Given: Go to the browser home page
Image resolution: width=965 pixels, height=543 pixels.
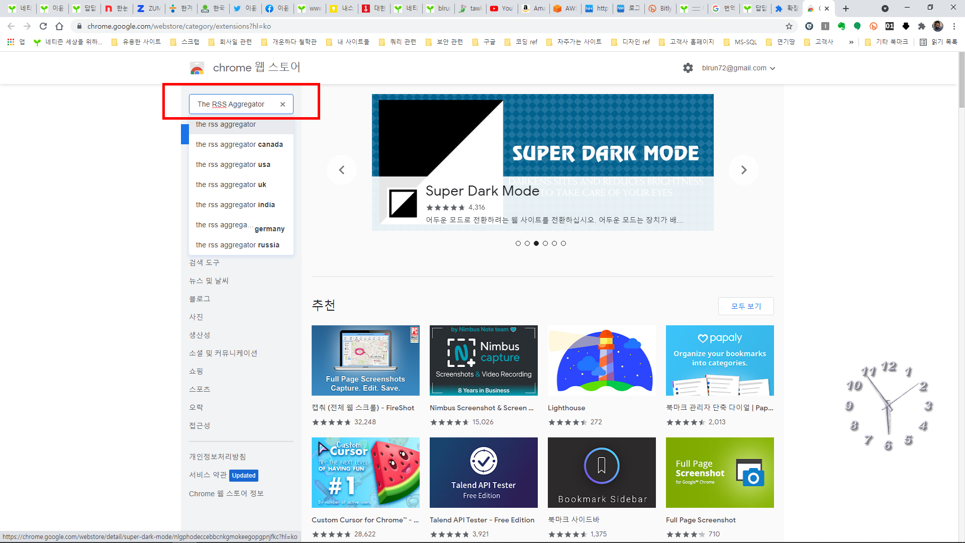Looking at the screenshot, I should click(x=59, y=26).
